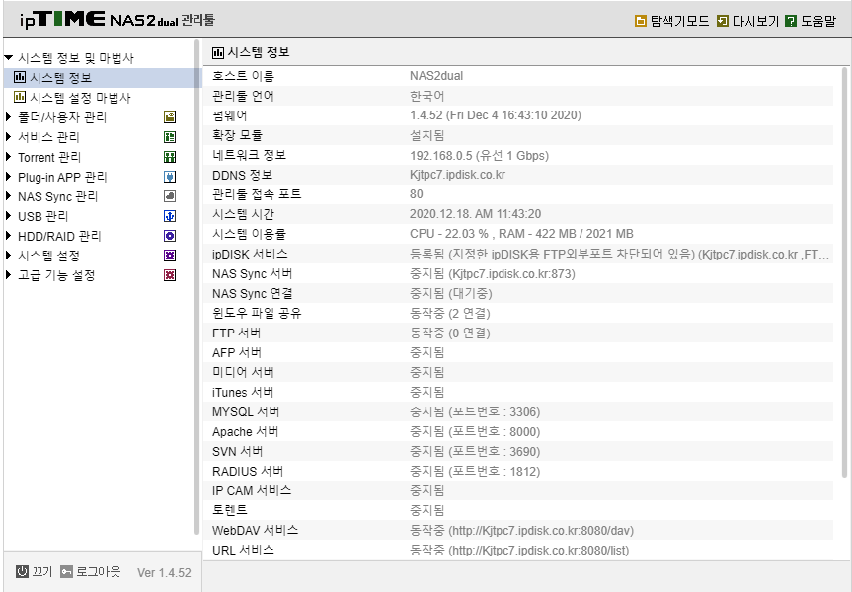Click the RADIUS 서버 port value 1812
Viewport: 852px width, 592px height.
point(523,472)
